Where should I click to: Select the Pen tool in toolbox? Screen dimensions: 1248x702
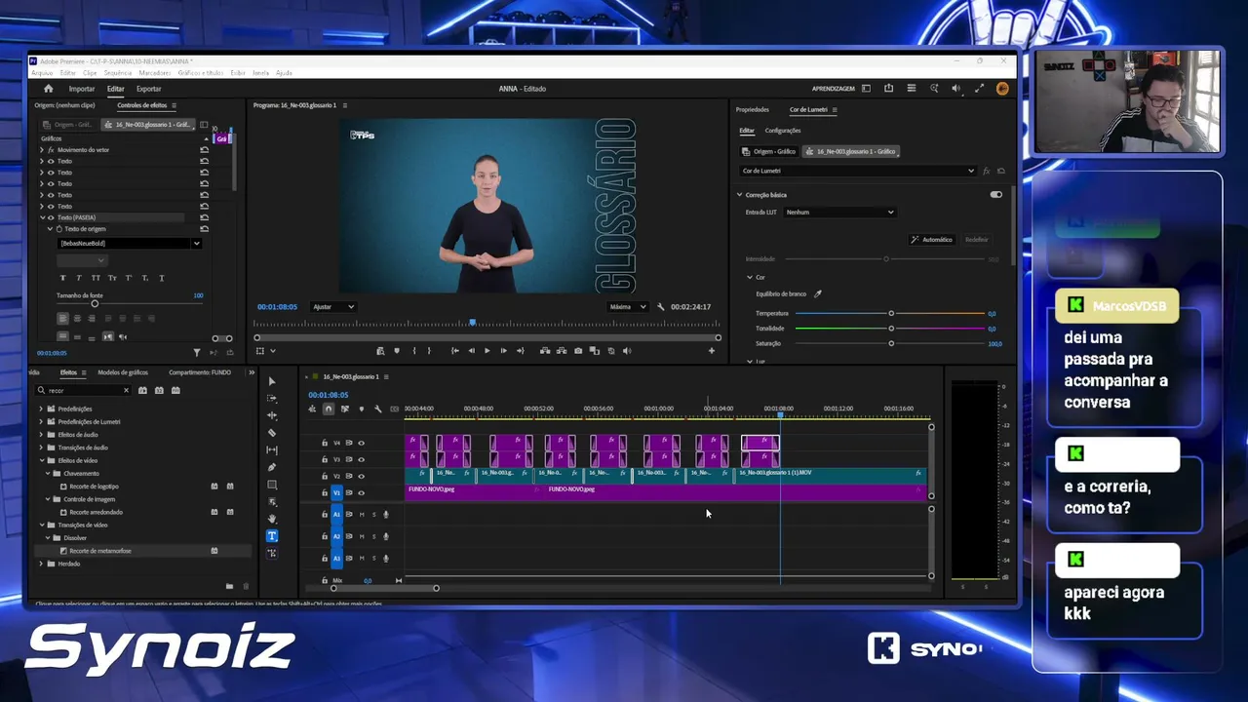coord(272,467)
